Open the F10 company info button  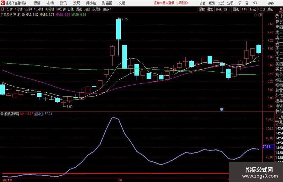(245, 9)
